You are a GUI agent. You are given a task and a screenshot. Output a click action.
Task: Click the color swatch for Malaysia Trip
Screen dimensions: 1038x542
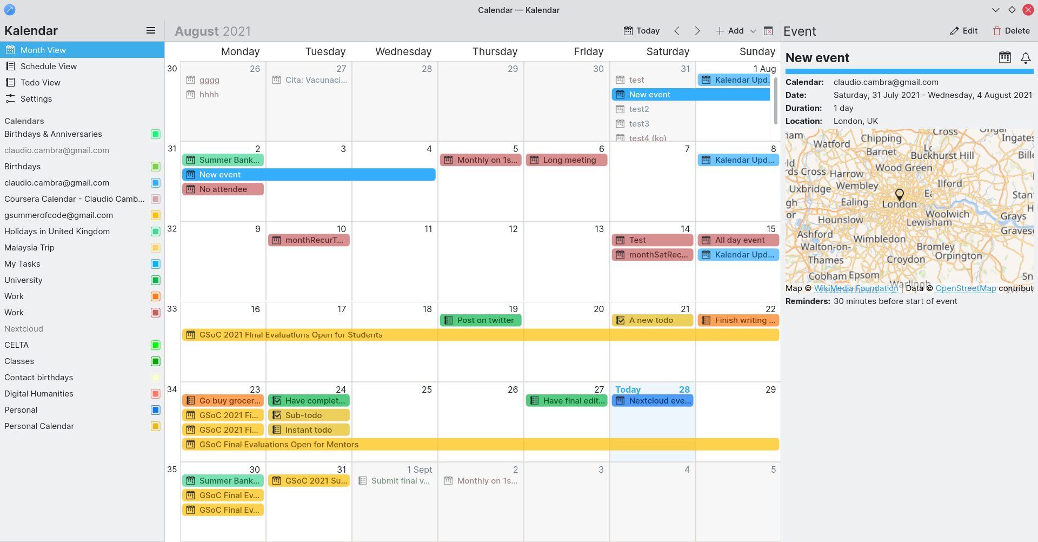coord(156,248)
